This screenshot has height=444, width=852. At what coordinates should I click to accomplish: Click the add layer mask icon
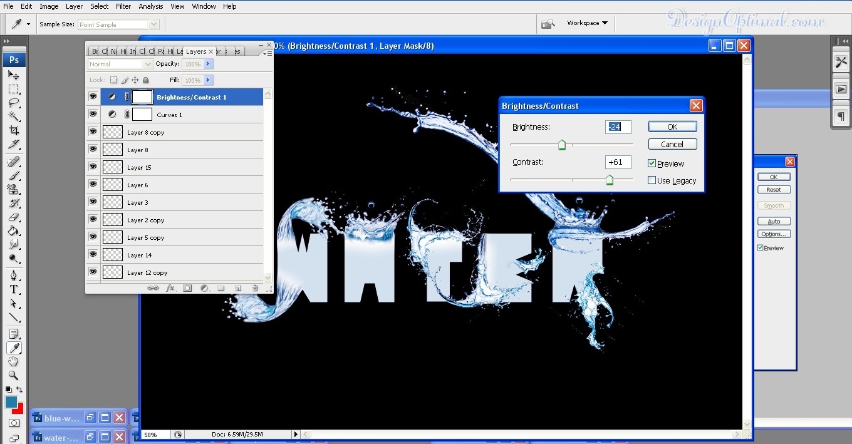pos(187,288)
